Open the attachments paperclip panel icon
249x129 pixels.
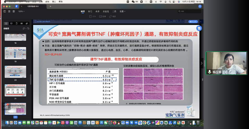click(27, 23)
